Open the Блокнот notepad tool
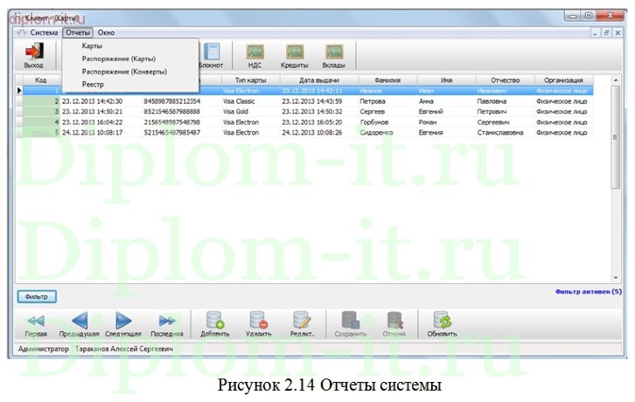 point(211,54)
